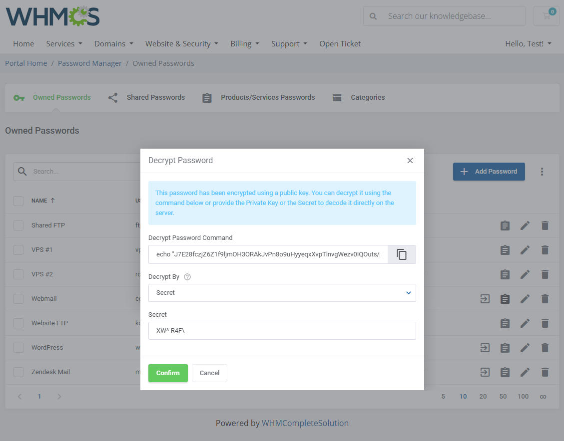This screenshot has height=441, width=564.
Task: Open the Hello, Test! account dropdown
Action: 528,44
